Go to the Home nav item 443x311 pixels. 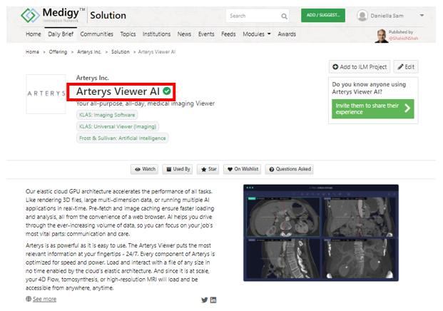click(x=34, y=34)
